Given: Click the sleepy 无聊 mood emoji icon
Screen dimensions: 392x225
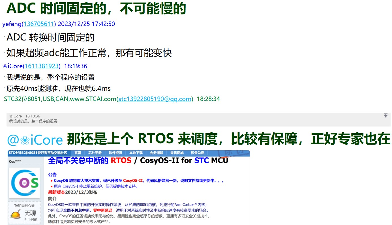Looking at the screenshot, I should click(16, 215).
